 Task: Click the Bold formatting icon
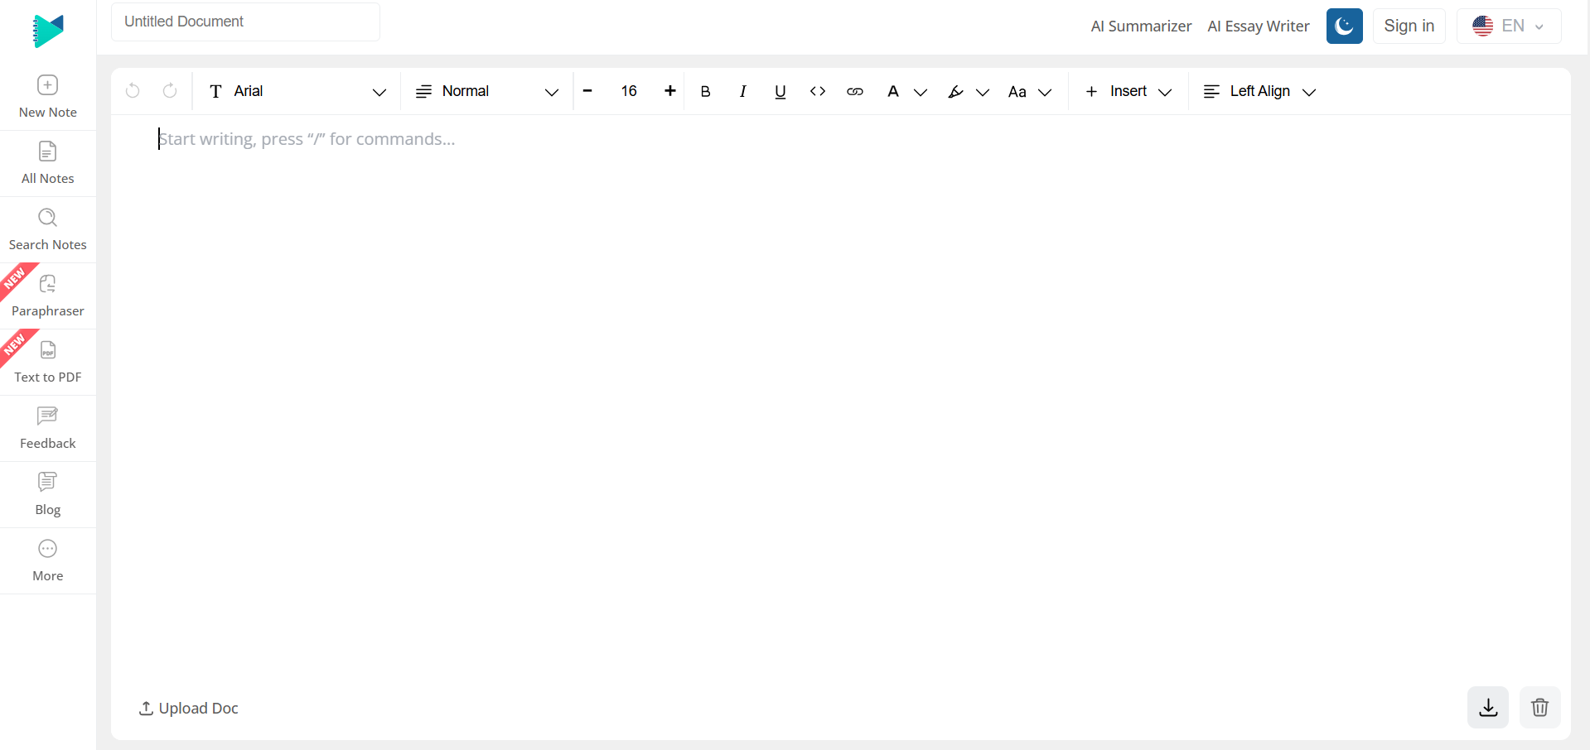[x=705, y=92]
